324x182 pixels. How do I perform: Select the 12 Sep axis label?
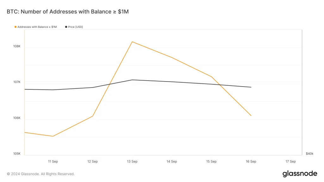tap(92, 161)
